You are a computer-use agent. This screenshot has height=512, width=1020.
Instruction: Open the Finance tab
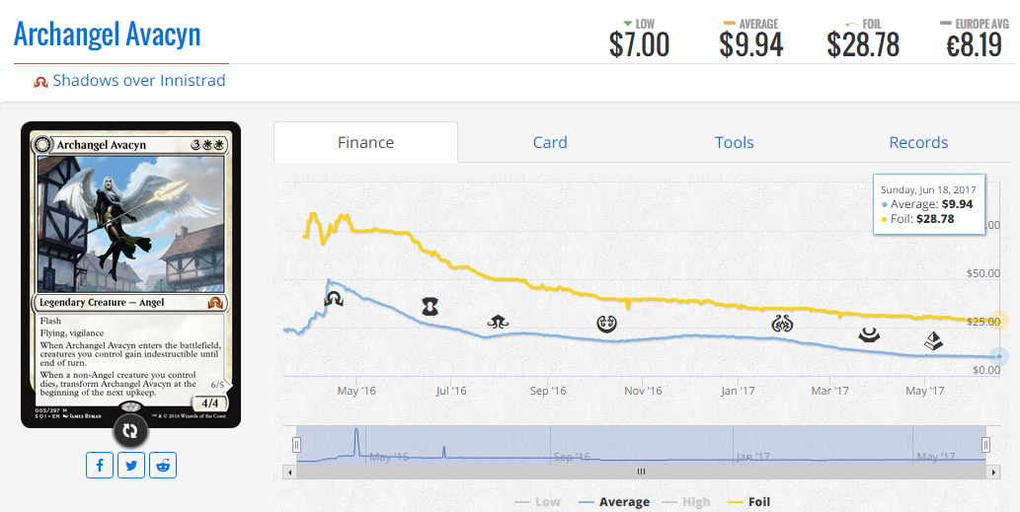pyautogui.click(x=365, y=142)
